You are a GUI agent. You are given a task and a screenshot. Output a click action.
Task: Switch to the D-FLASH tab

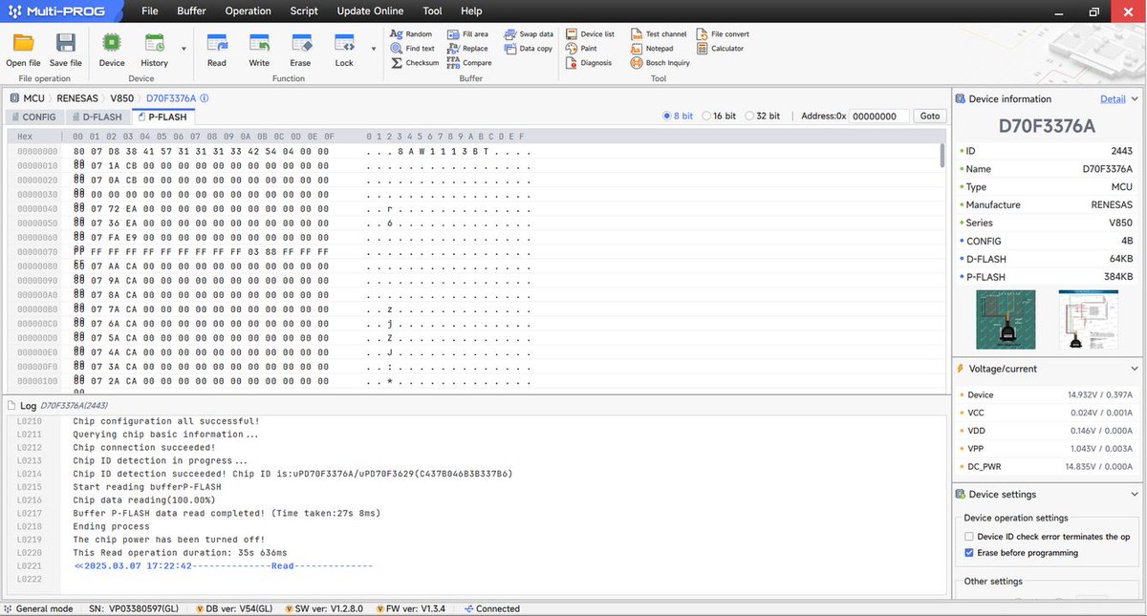pos(97,117)
